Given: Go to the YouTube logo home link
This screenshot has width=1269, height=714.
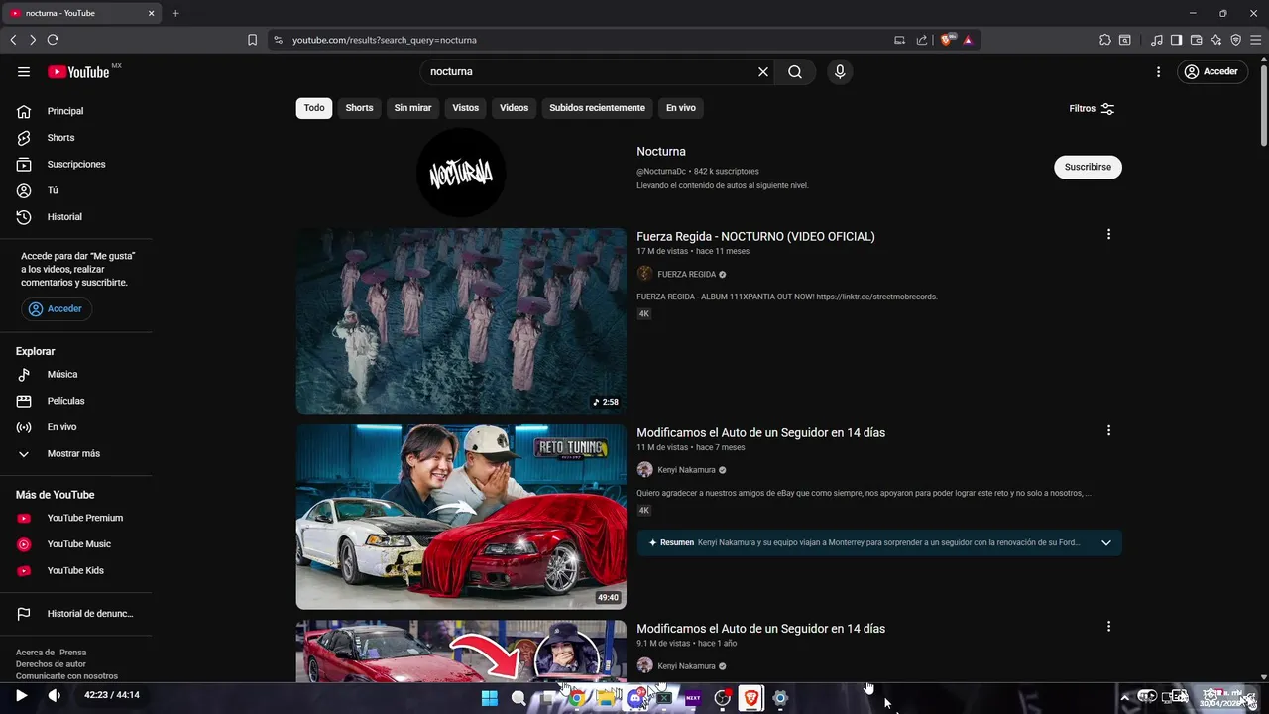Looking at the screenshot, I should click(x=78, y=72).
